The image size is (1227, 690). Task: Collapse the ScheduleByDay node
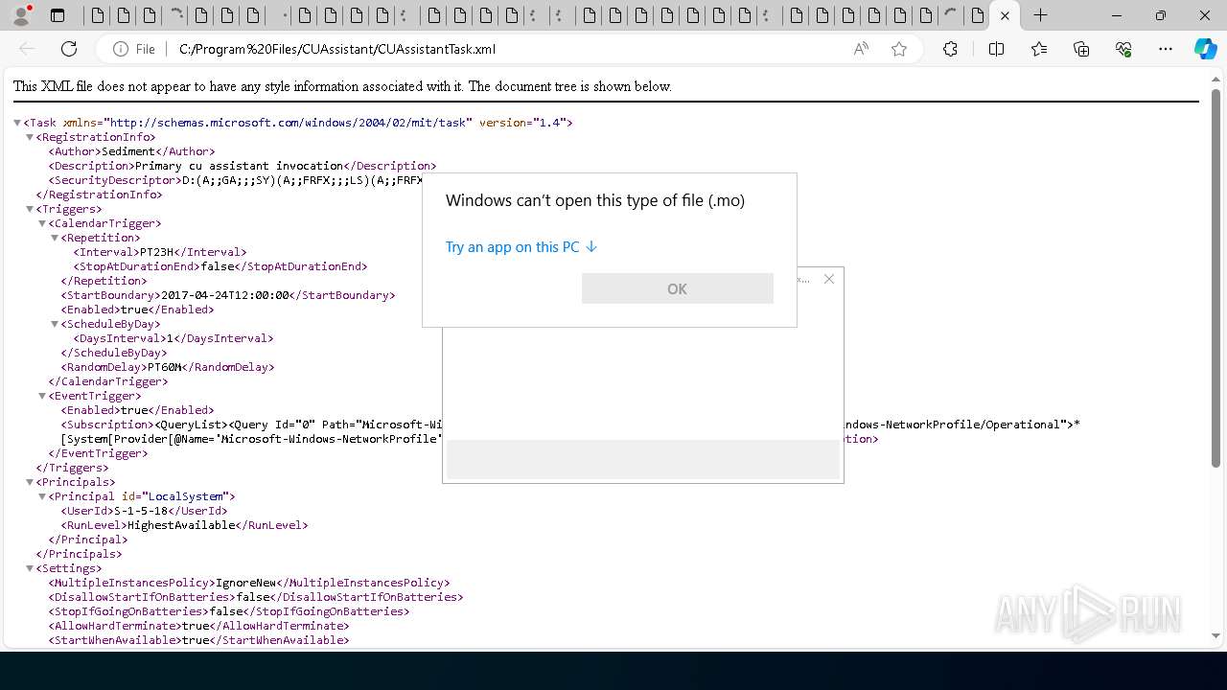click(55, 324)
